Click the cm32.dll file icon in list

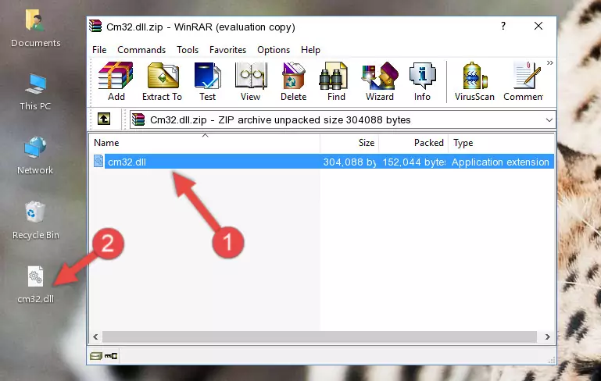click(98, 161)
